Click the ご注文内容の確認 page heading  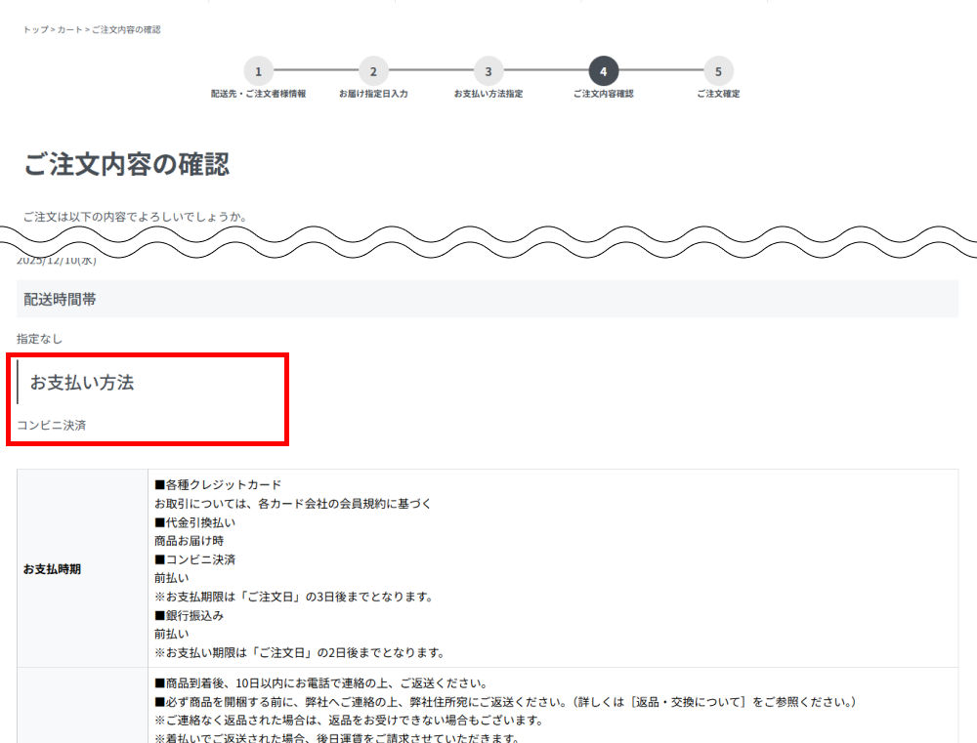127,164
